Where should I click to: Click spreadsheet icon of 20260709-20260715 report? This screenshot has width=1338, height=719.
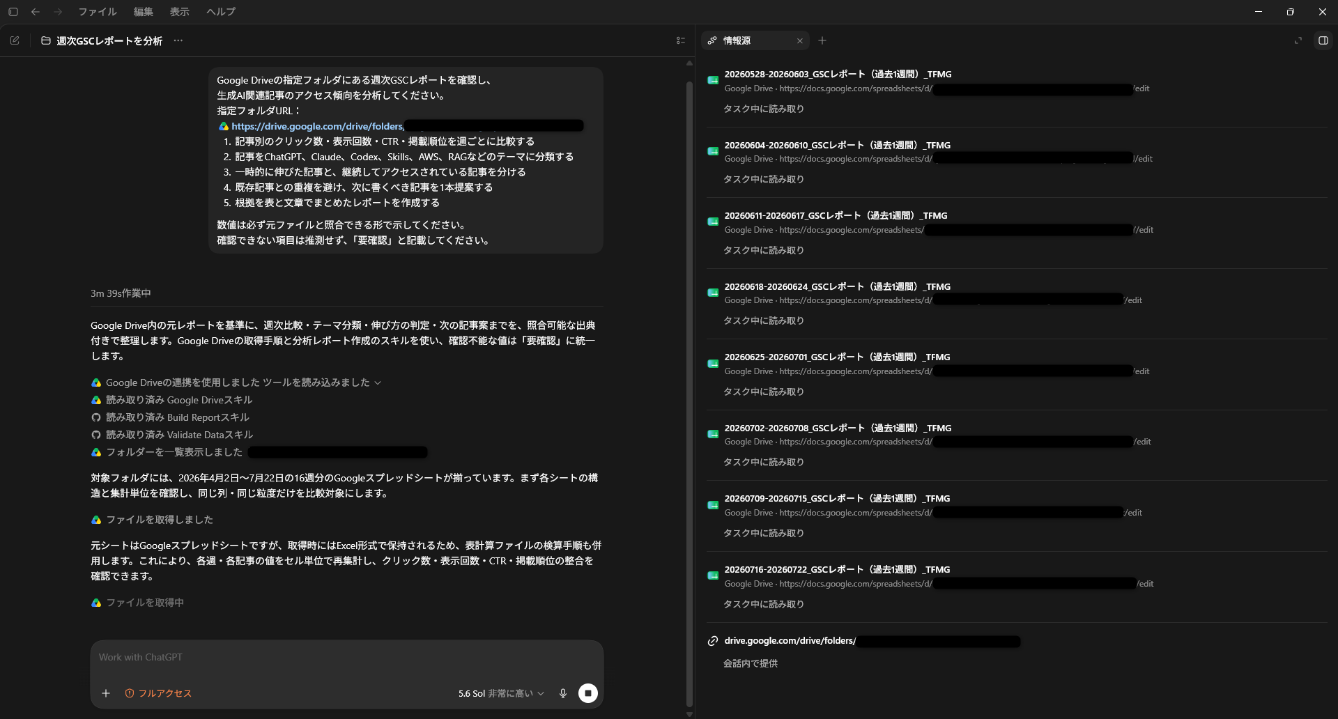point(713,505)
